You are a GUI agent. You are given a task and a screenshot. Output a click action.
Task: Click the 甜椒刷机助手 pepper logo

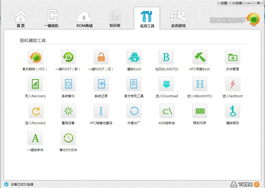(x=253, y=20)
